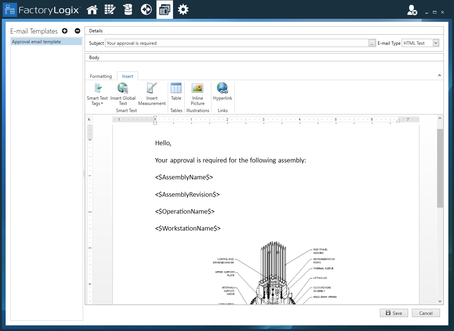The width and height of the screenshot is (454, 331).
Task: Click Inline Picture in the Illustrations group
Action: coord(197,94)
